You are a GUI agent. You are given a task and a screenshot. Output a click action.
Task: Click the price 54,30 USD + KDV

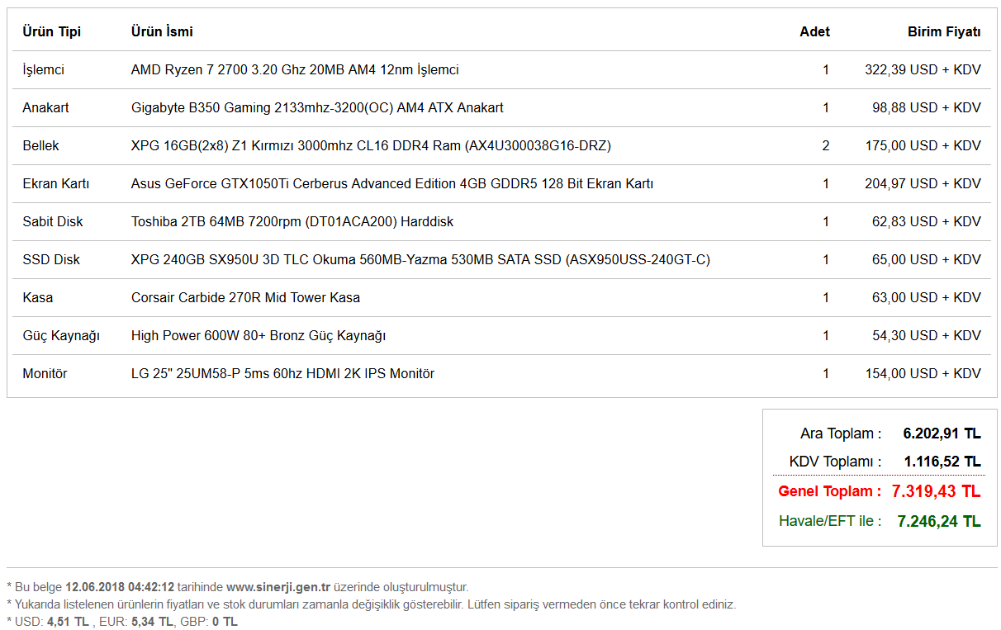927,336
